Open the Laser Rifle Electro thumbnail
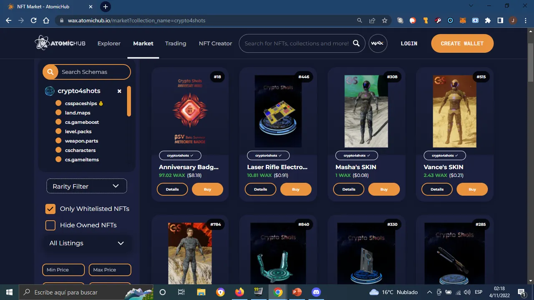This screenshot has height=300, width=534. coord(278,111)
